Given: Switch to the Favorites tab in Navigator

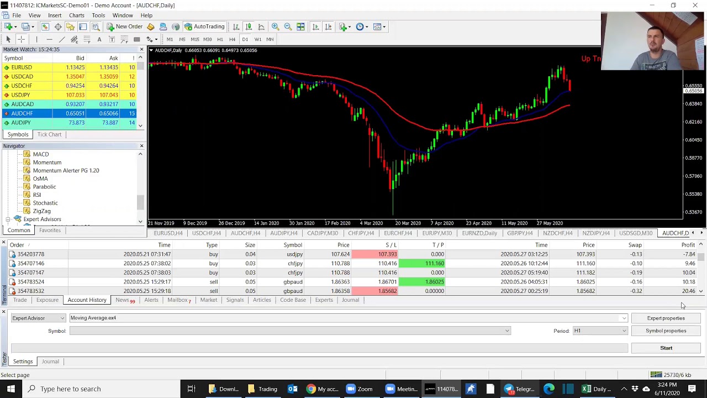Looking at the screenshot, I should tap(50, 231).
